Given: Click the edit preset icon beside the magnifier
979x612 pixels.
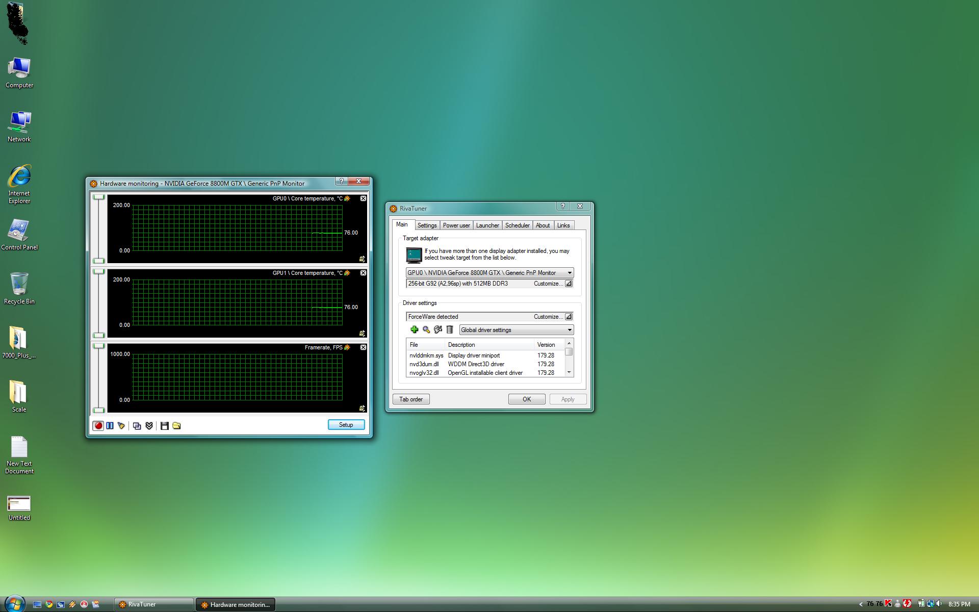Looking at the screenshot, I should 438,330.
